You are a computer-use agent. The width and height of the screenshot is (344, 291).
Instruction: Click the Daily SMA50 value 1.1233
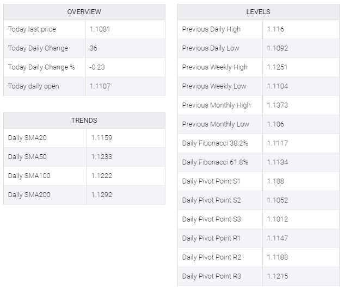[x=101, y=157]
